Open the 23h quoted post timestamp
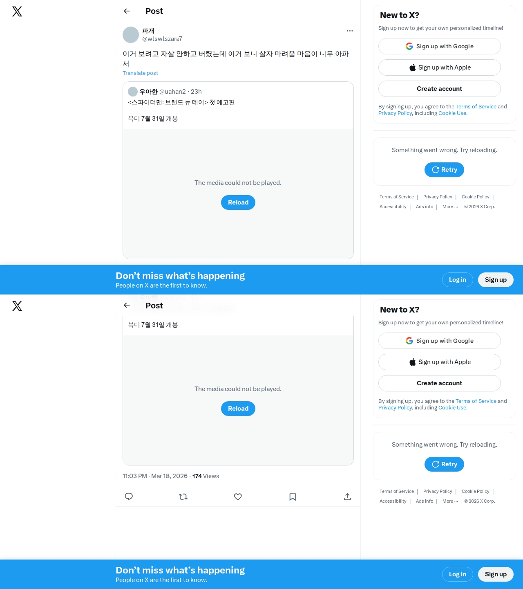 [x=196, y=92]
